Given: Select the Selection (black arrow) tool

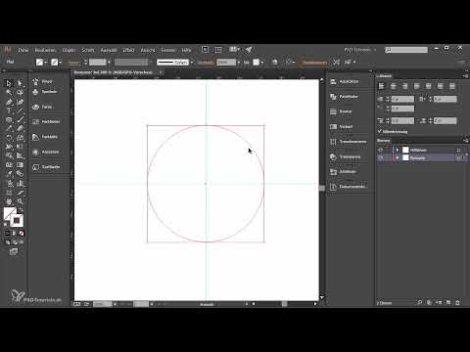Looking at the screenshot, I should 9,83.
